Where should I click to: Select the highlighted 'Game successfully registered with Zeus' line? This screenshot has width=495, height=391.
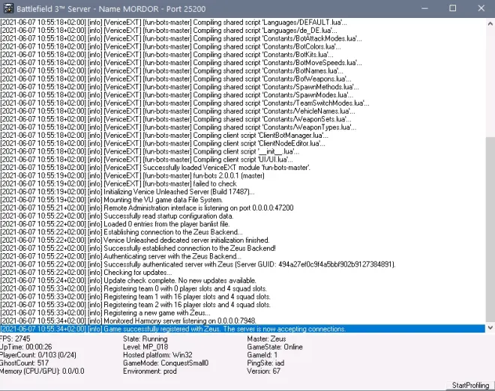(x=225, y=328)
